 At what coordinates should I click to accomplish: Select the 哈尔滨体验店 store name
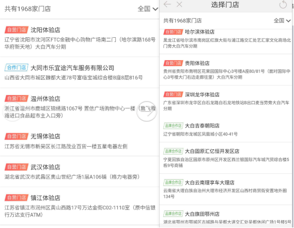200,32
